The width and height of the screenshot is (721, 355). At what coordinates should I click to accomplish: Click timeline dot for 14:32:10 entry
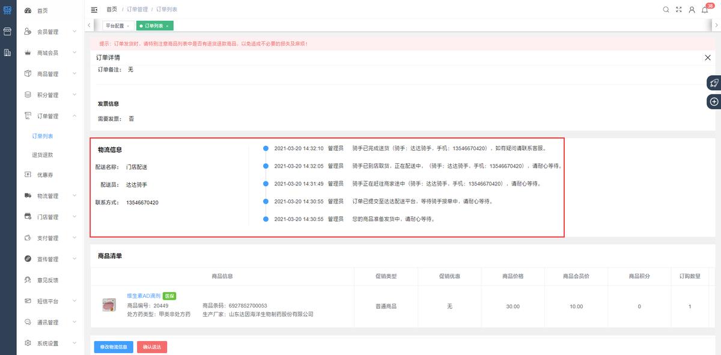pyautogui.click(x=265, y=148)
